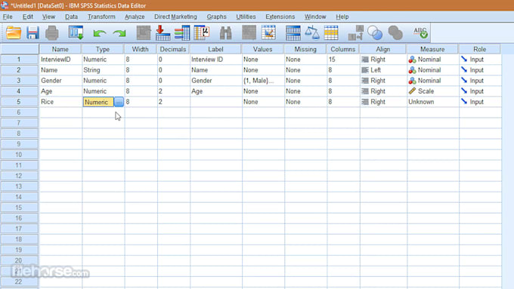Select the Width column header
The image size is (514, 289).
141,49
